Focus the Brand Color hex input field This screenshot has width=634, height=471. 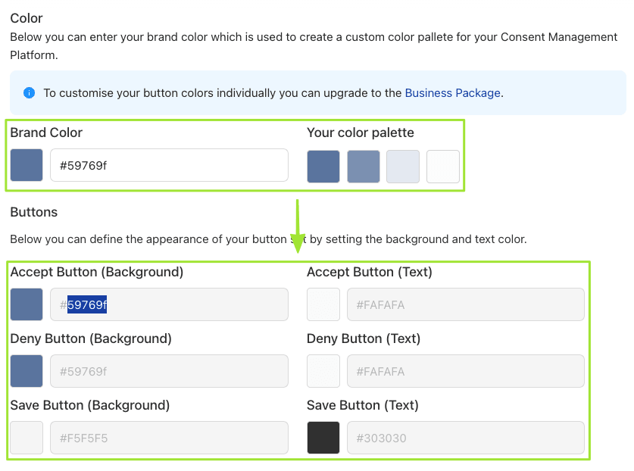tap(169, 165)
